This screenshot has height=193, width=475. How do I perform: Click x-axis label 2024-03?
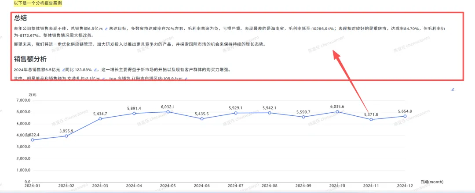coord(100,186)
